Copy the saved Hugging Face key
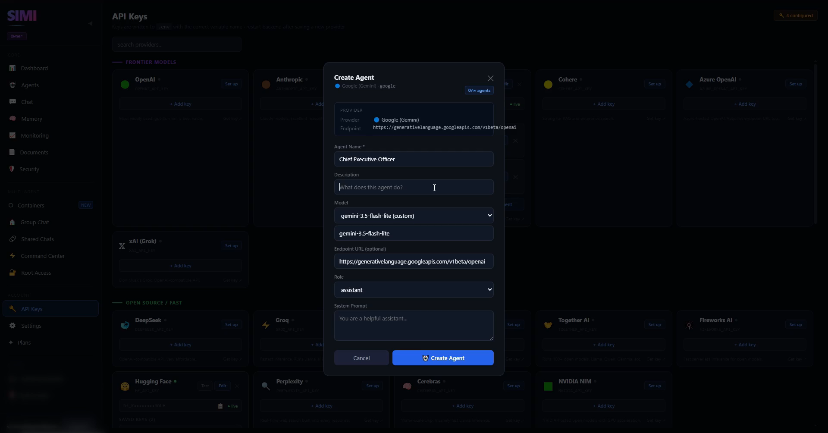The width and height of the screenshot is (828, 433). tap(220, 406)
